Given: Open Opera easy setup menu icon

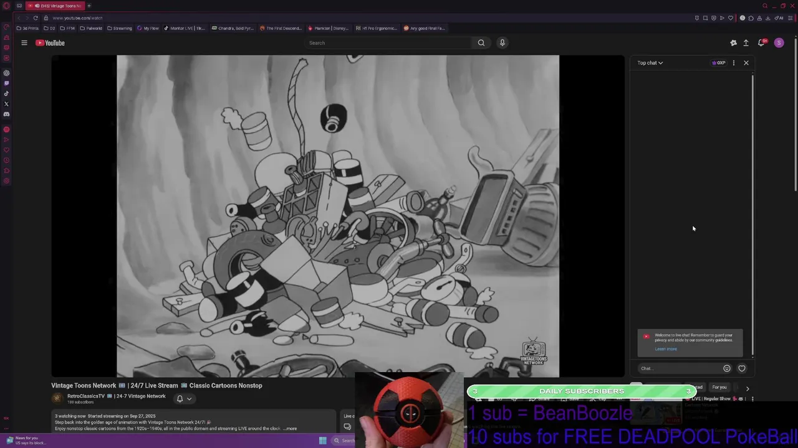Looking at the screenshot, I should 790,18.
